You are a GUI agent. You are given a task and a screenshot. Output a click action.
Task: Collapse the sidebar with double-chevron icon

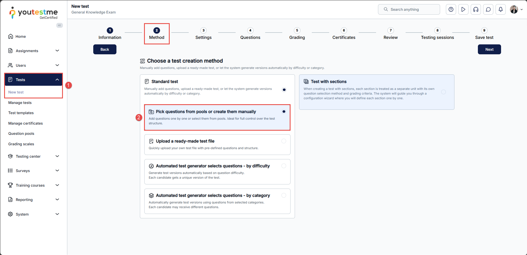(x=60, y=25)
